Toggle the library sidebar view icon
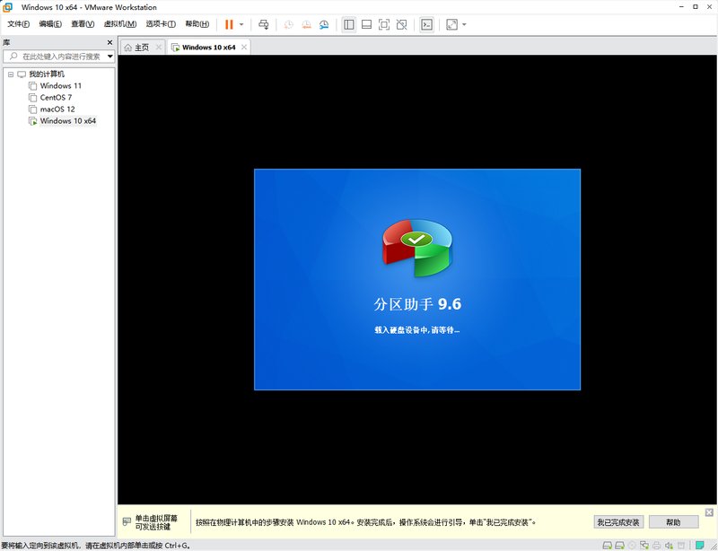The width and height of the screenshot is (718, 551). coord(349,24)
